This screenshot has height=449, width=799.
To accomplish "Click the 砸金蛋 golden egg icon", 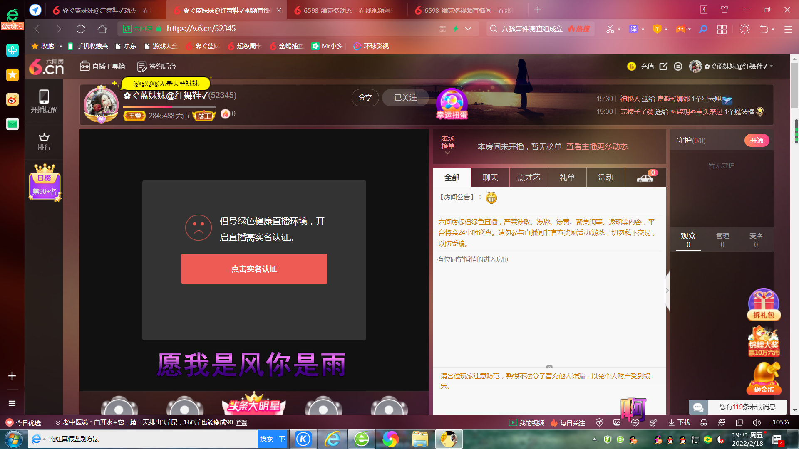I will point(764,378).
